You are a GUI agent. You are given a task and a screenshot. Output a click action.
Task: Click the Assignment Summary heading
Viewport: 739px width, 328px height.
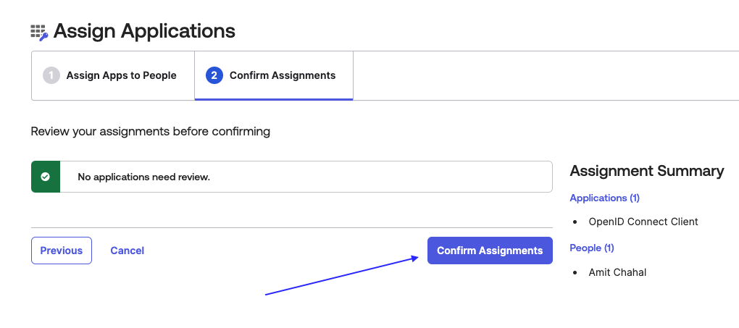click(x=646, y=171)
